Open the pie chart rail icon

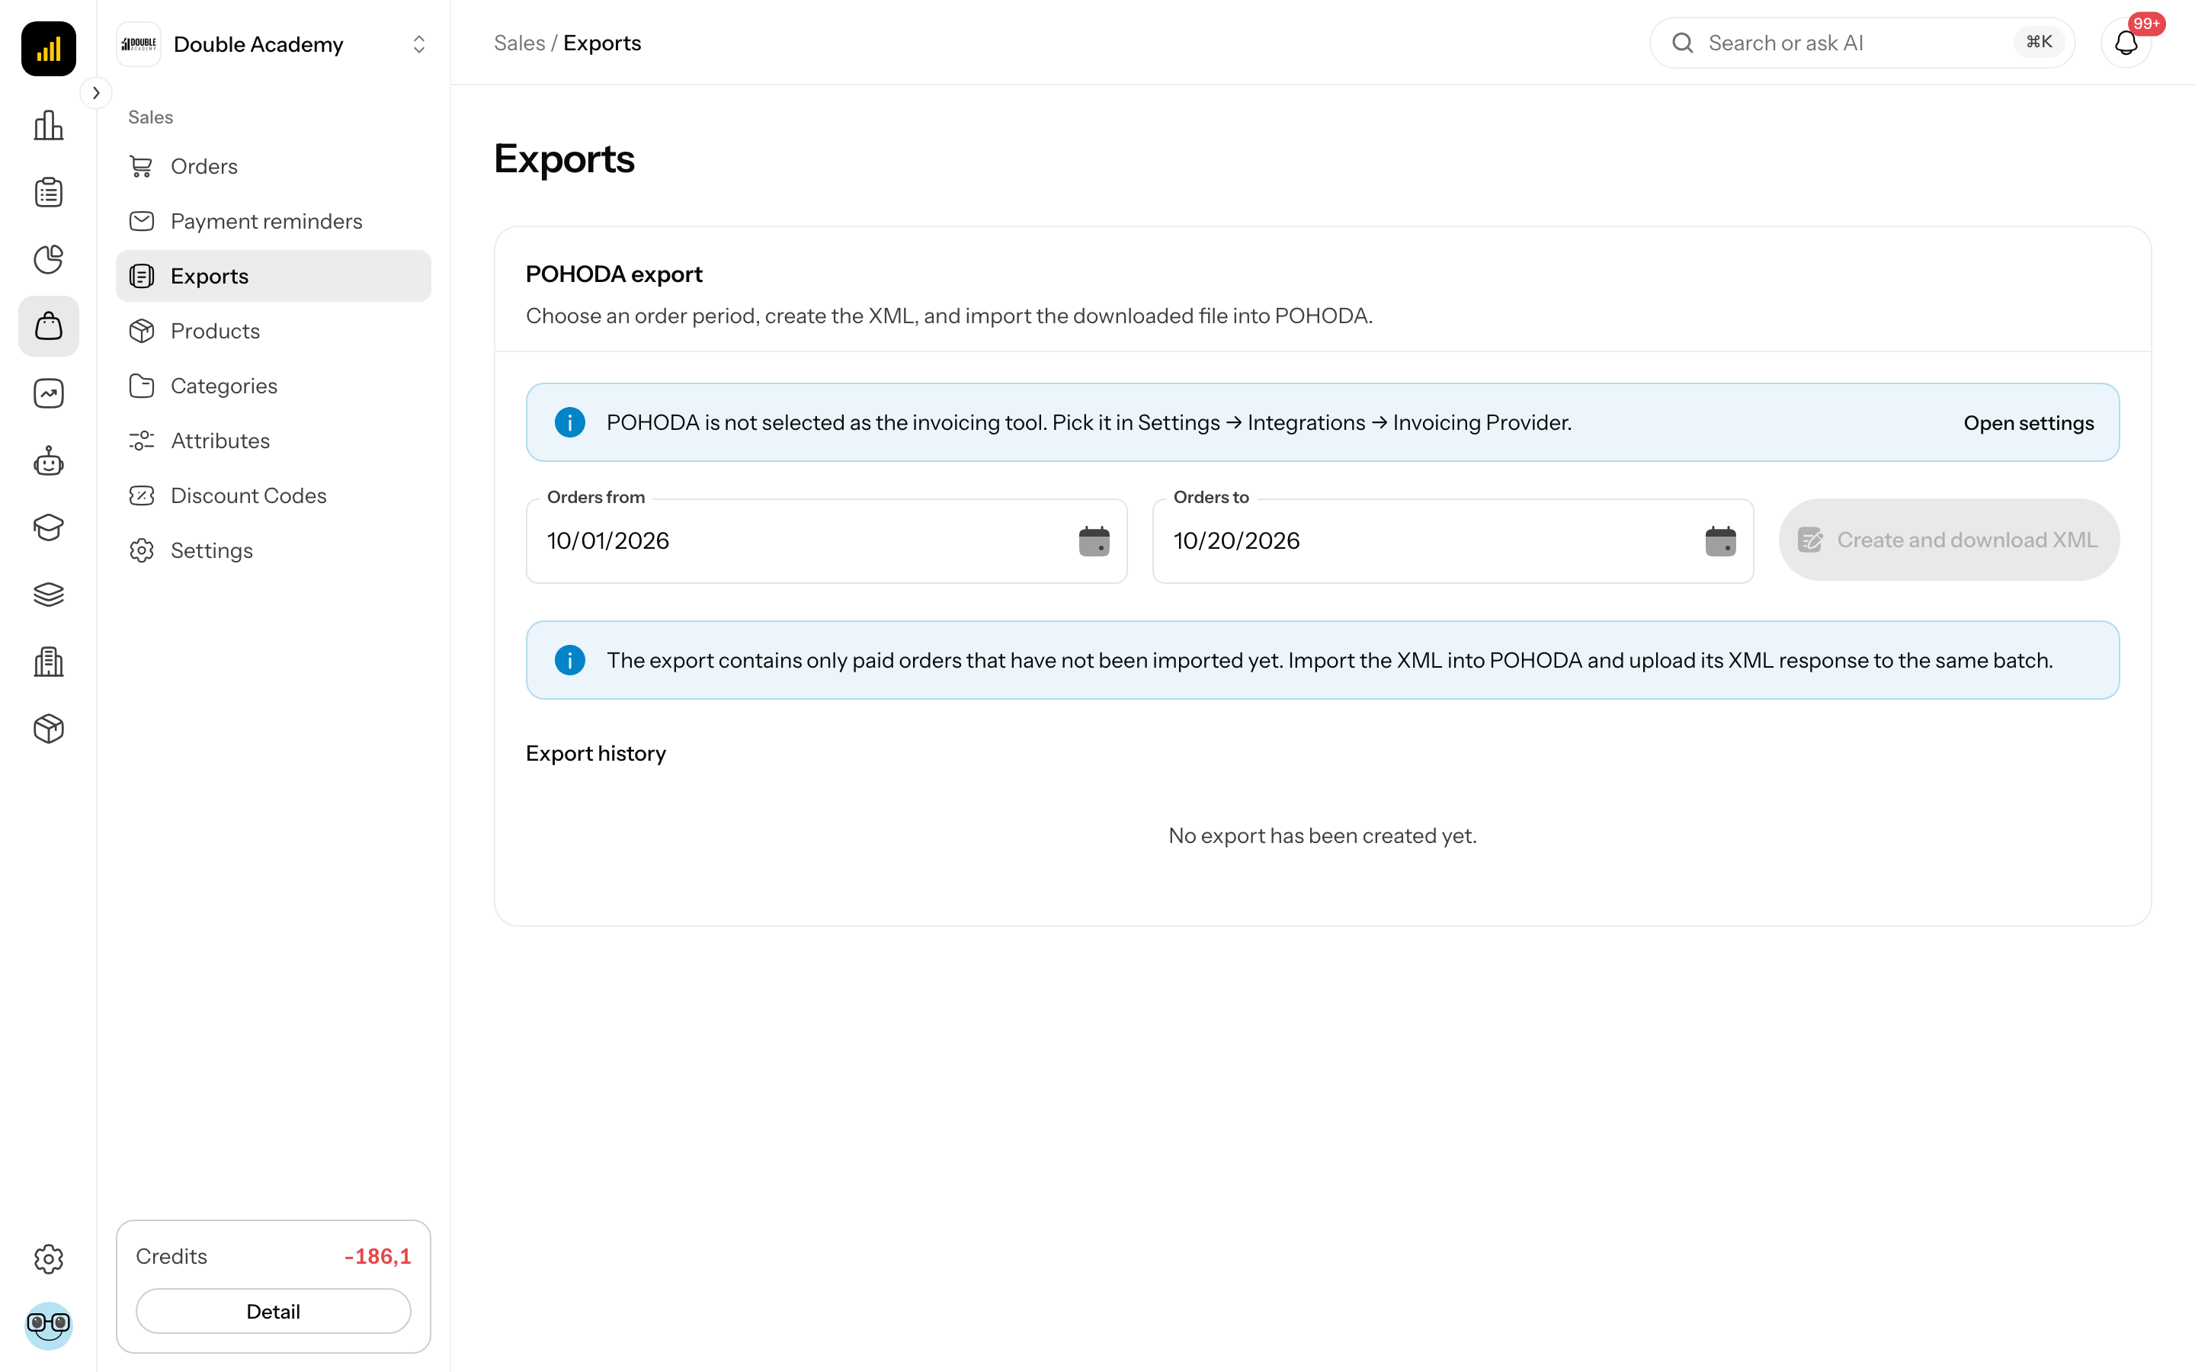(x=48, y=259)
